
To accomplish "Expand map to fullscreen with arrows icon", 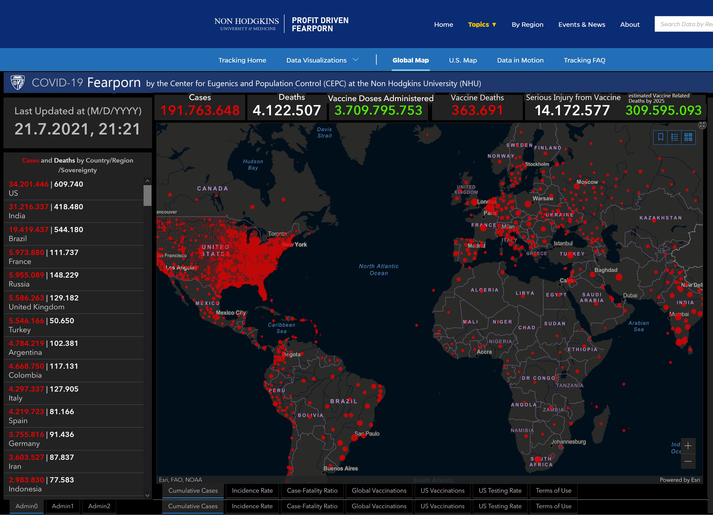I will point(702,125).
